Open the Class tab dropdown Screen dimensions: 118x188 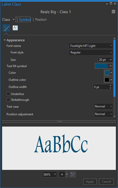(x=13, y=20)
